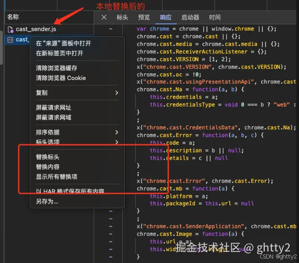This screenshot has height=263, width=299.
Task: Choose 屏蔽请求网址 menu item
Action: coord(53,108)
